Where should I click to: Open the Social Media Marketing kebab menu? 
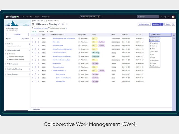[x=29, y=69]
